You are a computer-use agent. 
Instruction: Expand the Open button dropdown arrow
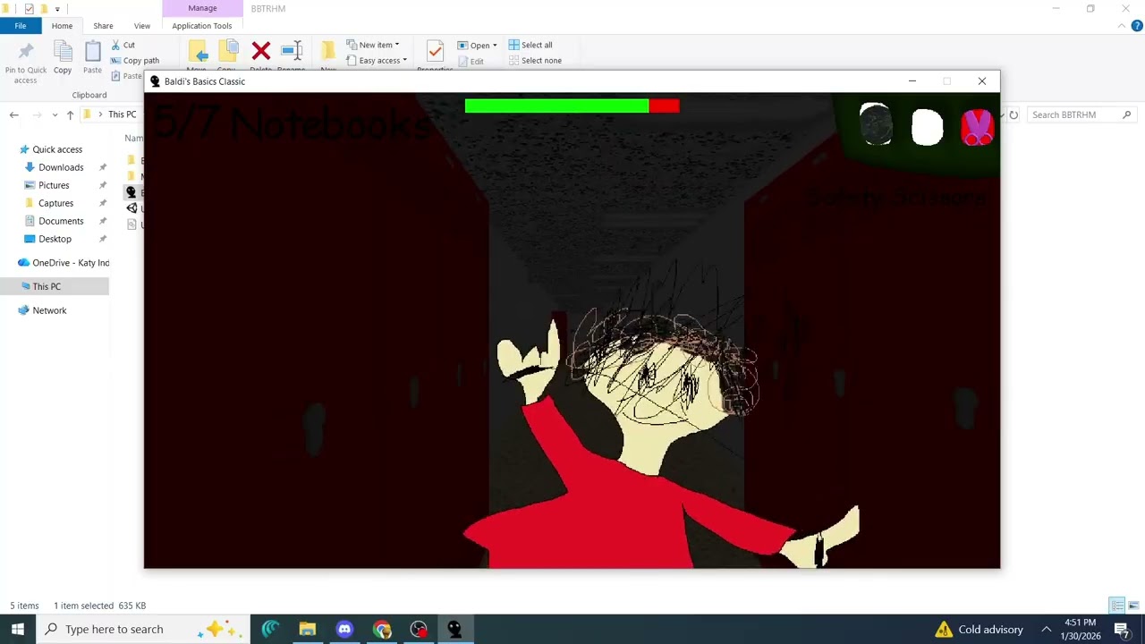pos(495,46)
